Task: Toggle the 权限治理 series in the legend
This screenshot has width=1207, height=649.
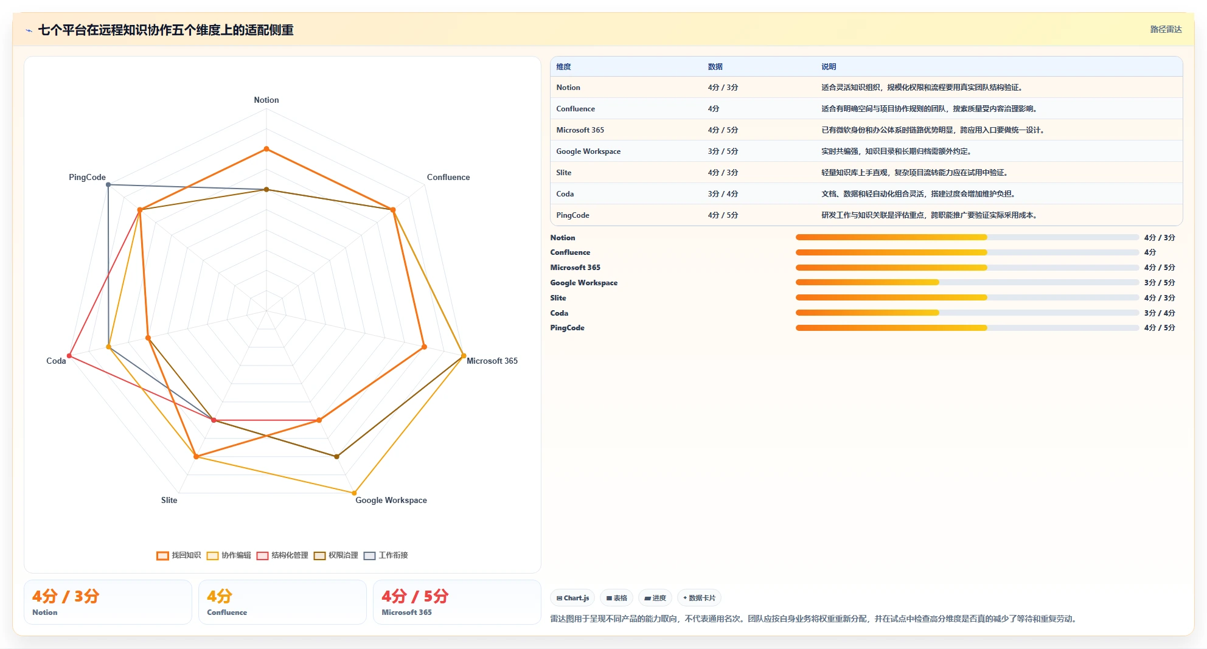Action: point(336,555)
